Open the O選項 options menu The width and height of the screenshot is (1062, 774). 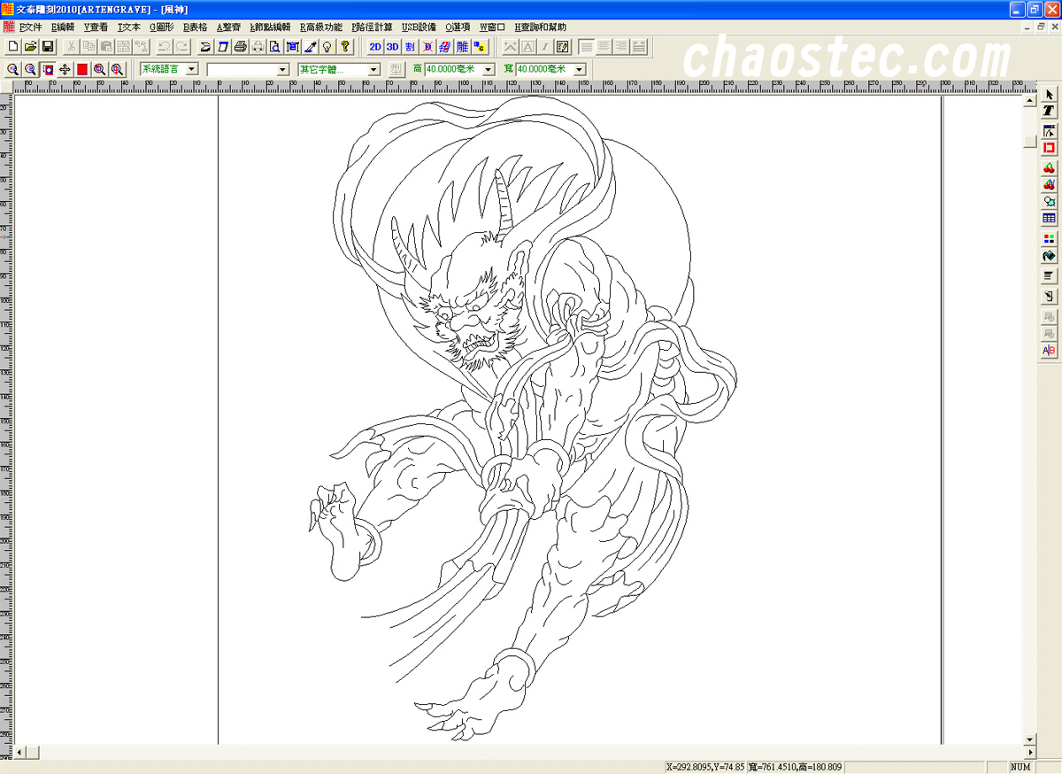(x=458, y=27)
